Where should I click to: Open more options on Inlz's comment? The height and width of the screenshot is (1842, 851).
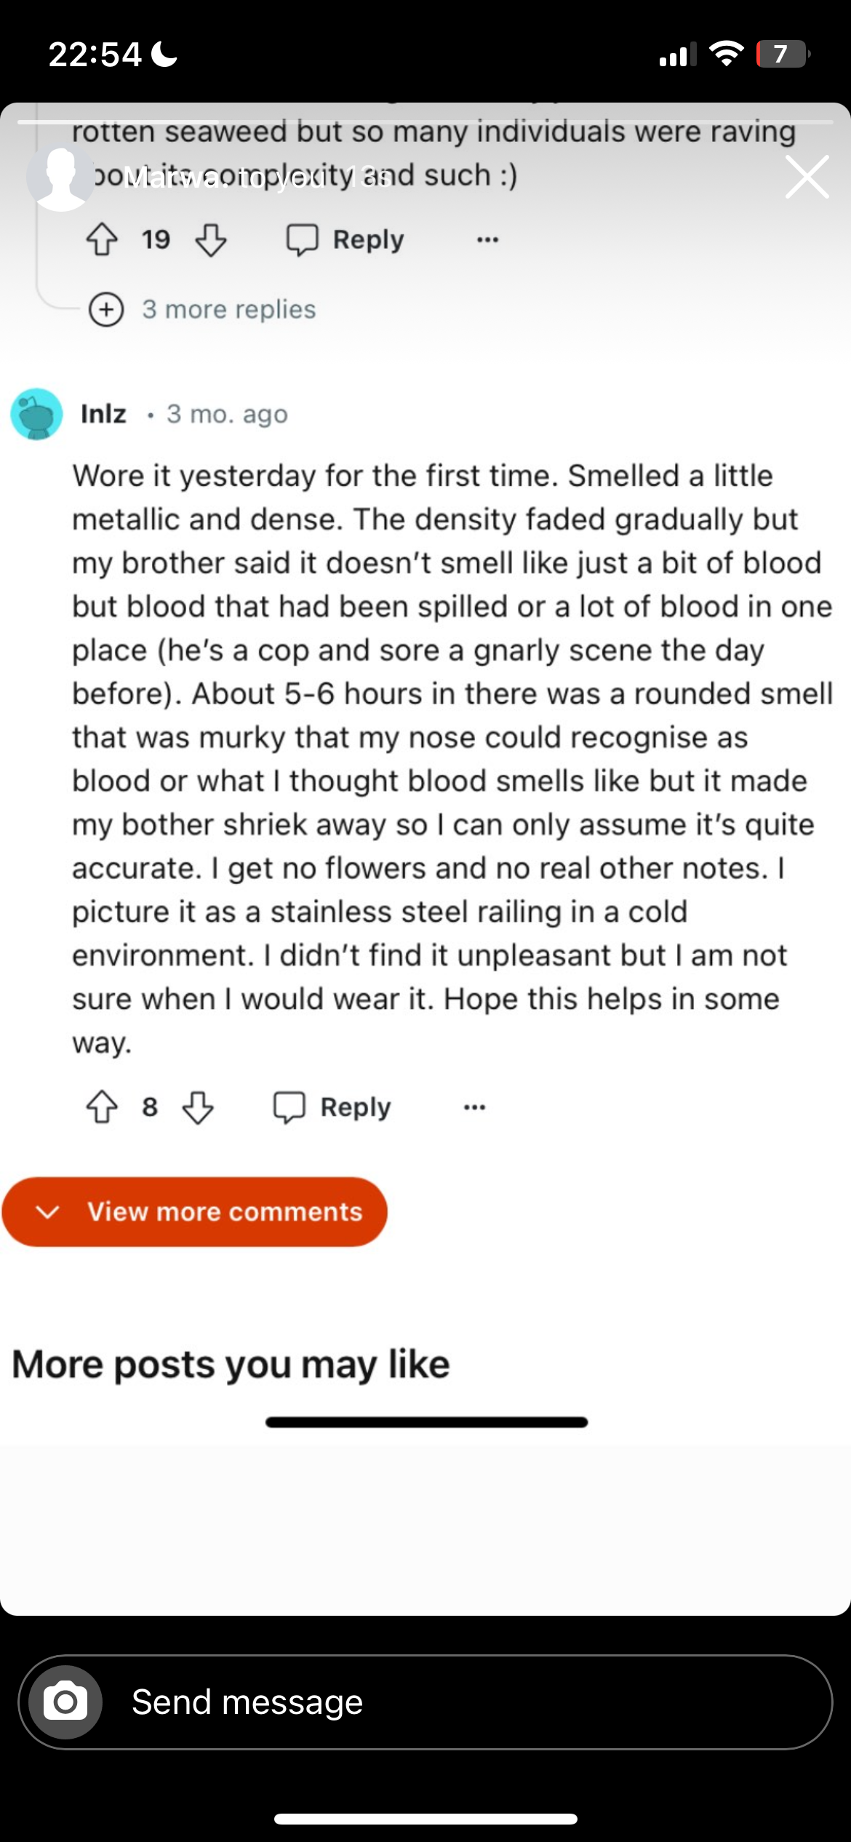pos(474,1107)
